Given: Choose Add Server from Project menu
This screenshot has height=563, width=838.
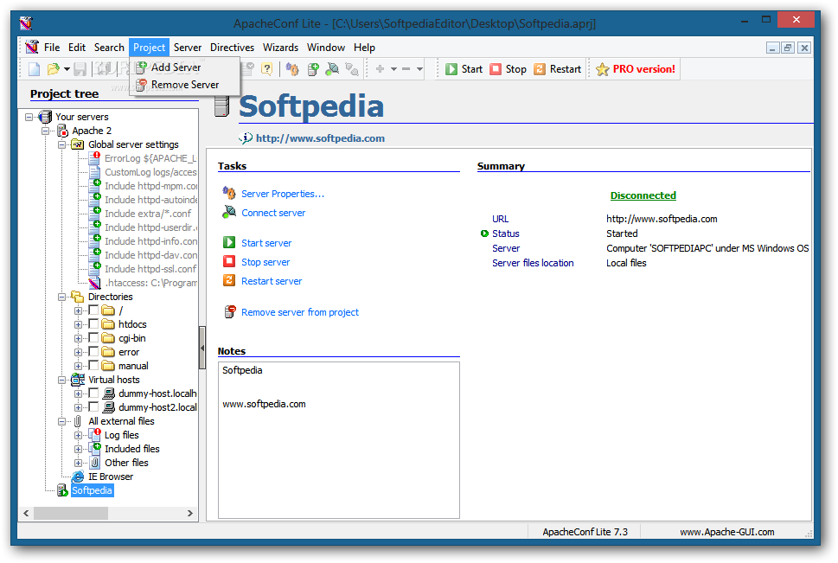Looking at the screenshot, I should pos(184,67).
